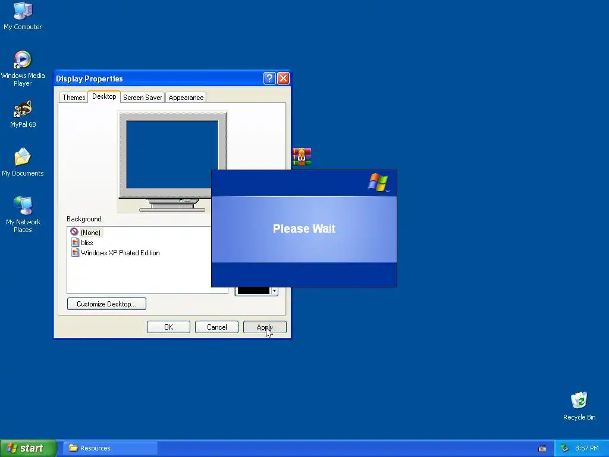Click the help question mark button
Screen dimensions: 609x457
269,79
